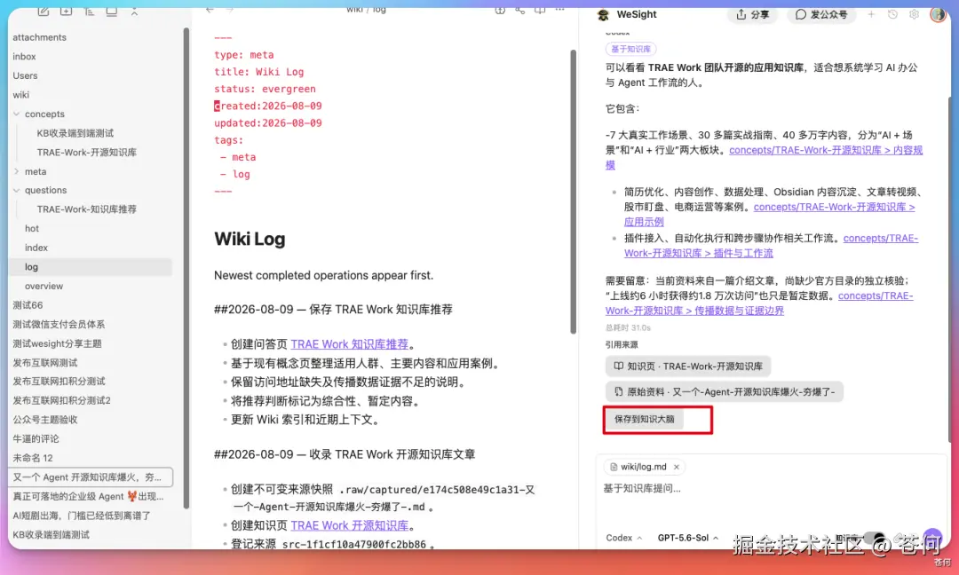Open citation link ending 内容规模
Viewport: 959px width, 575px height.
pos(826,150)
